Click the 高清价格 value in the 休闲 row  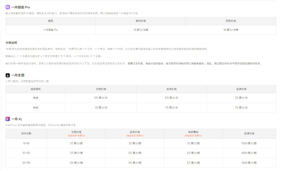tap(241, 108)
